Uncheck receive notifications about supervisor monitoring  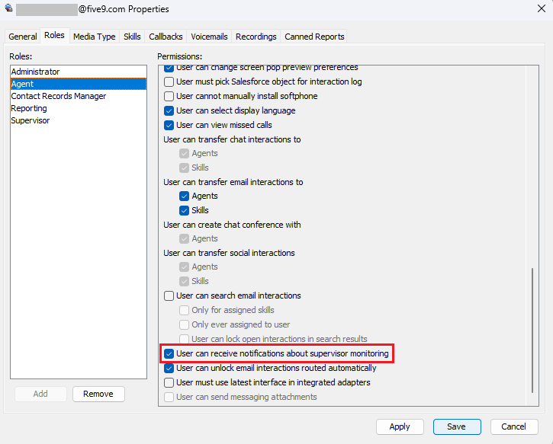169,353
